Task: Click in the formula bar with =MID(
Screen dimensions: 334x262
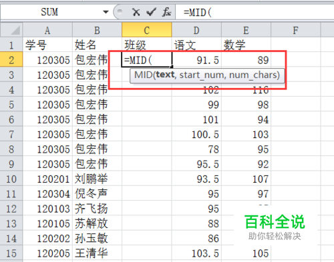Action: (x=255, y=12)
